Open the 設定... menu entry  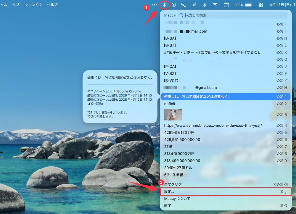(226, 192)
